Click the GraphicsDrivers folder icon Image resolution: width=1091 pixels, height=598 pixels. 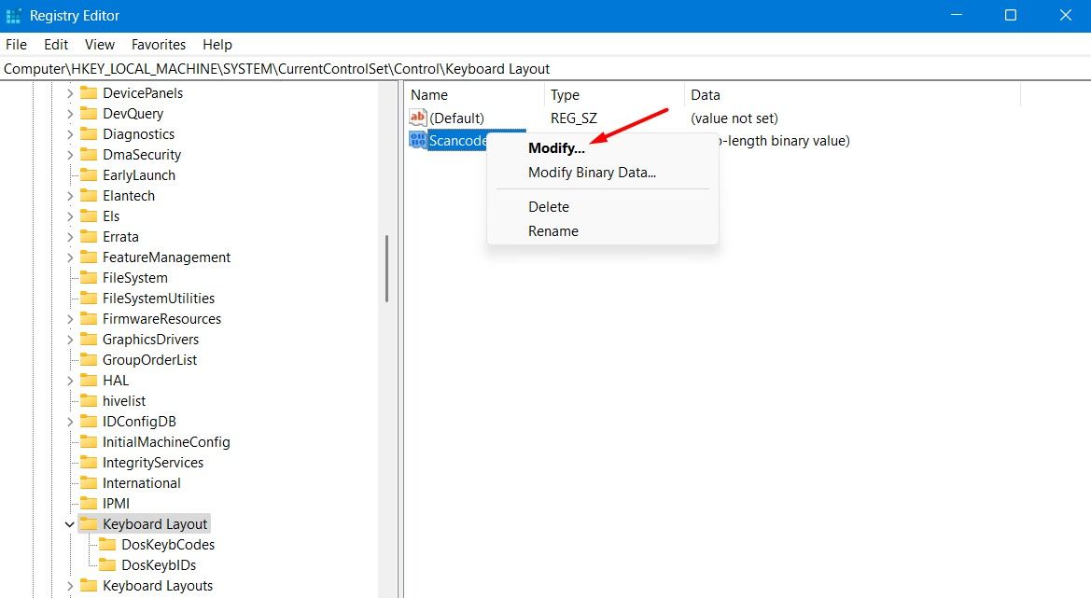89,339
